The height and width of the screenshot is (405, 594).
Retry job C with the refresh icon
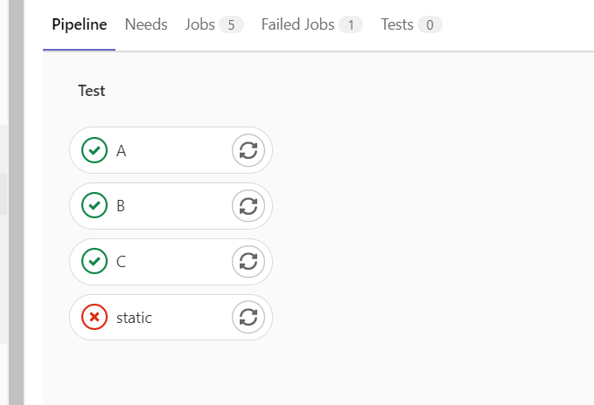pyautogui.click(x=248, y=262)
